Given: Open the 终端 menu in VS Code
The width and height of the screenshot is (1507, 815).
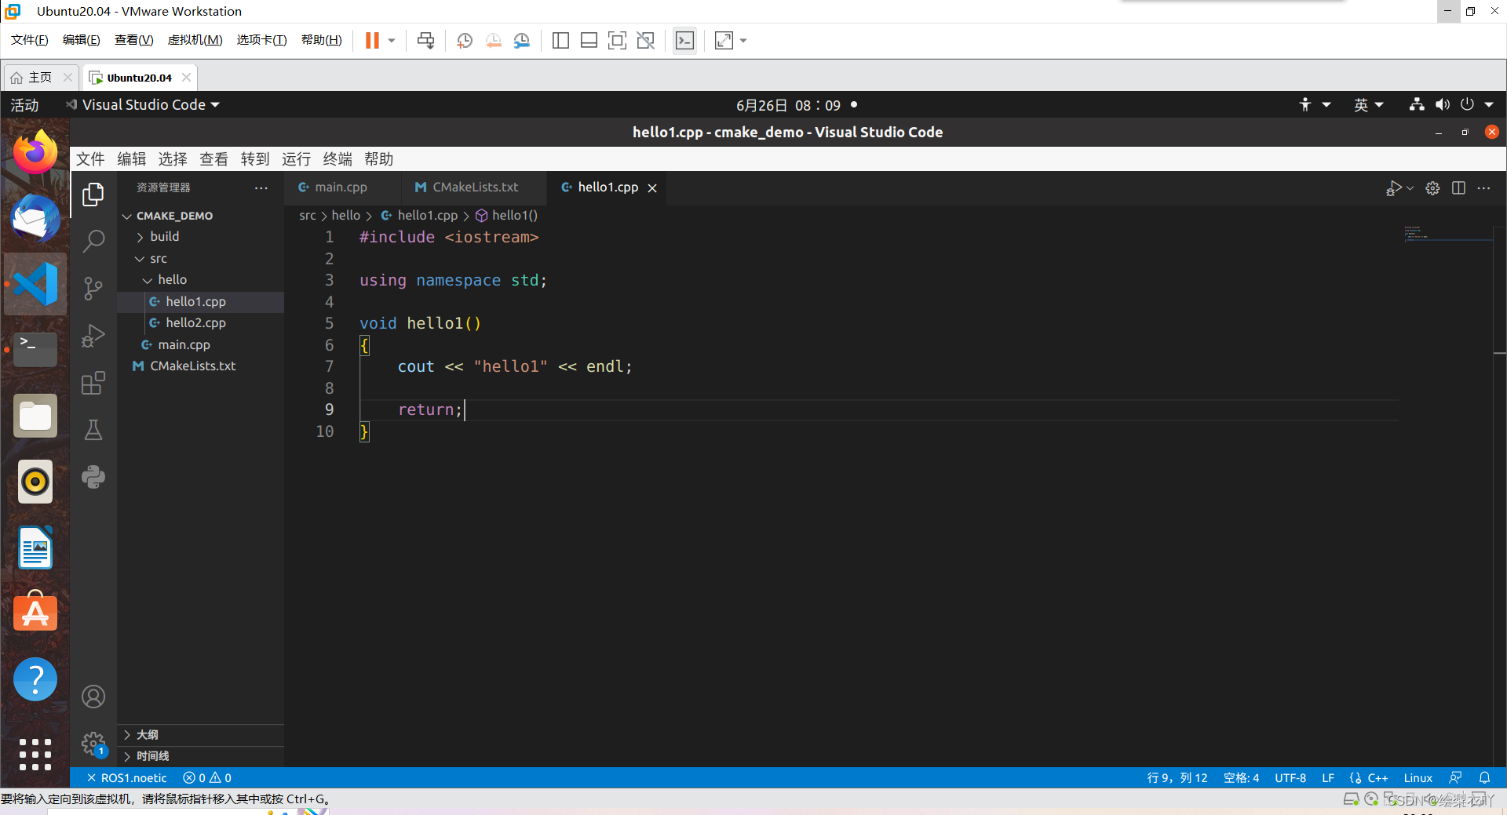Looking at the screenshot, I should point(338,159).
